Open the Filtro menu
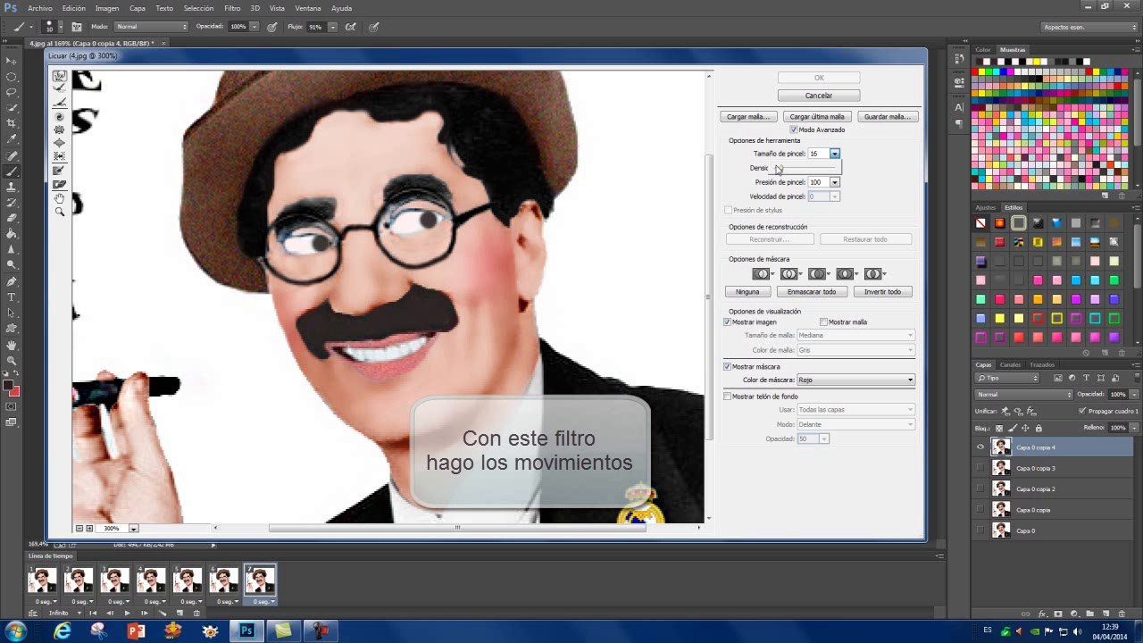Viewport: 1143px width, 643px height. coord(232,8)
